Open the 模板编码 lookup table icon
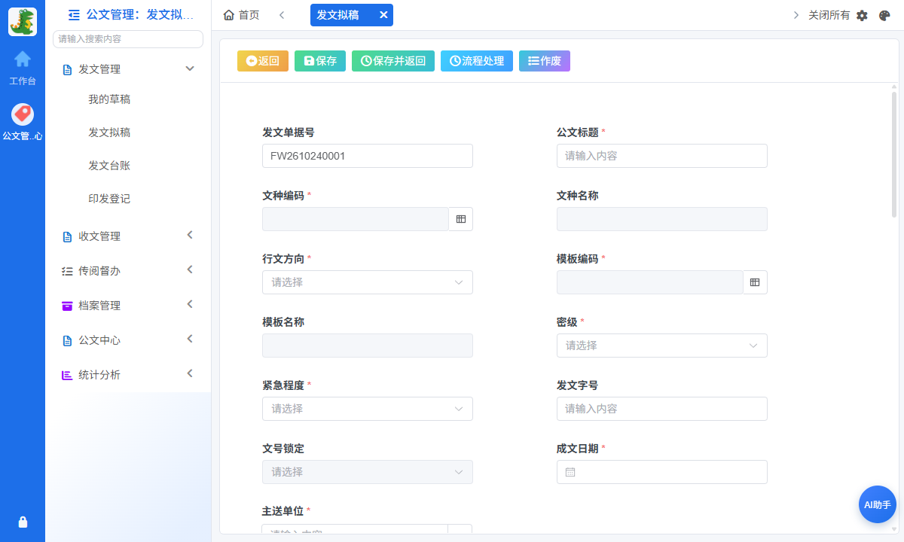Screen dimensions: 904x542 (755, 282)
